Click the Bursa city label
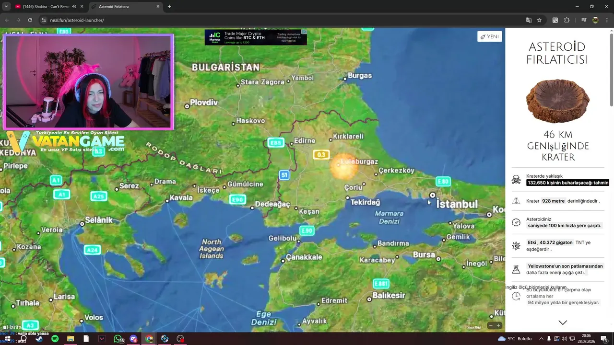The height and width of the screenshot is (345, 614). (x=424, y=254)
